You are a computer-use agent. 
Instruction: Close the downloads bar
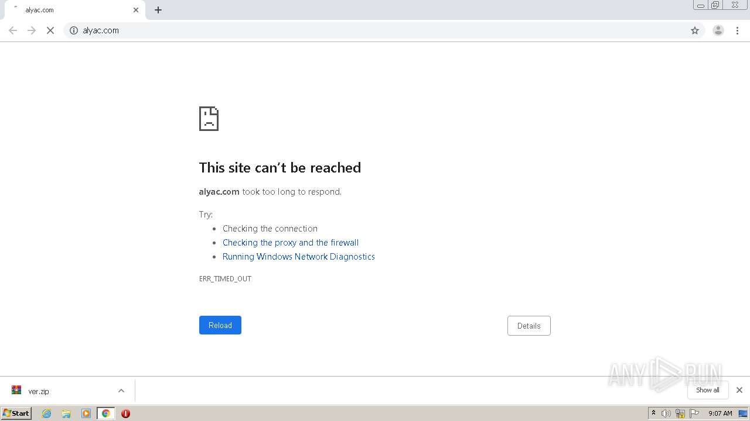click(x=739, y=390)
